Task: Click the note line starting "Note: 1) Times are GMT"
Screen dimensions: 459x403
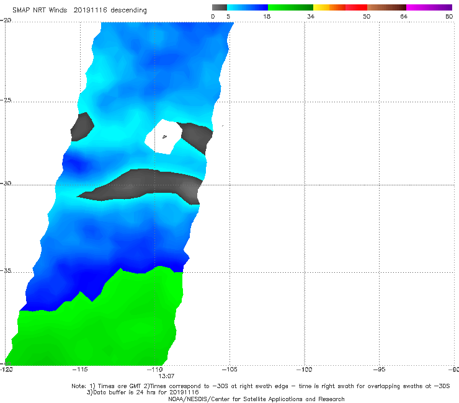Action: click(x=261, y=386)
